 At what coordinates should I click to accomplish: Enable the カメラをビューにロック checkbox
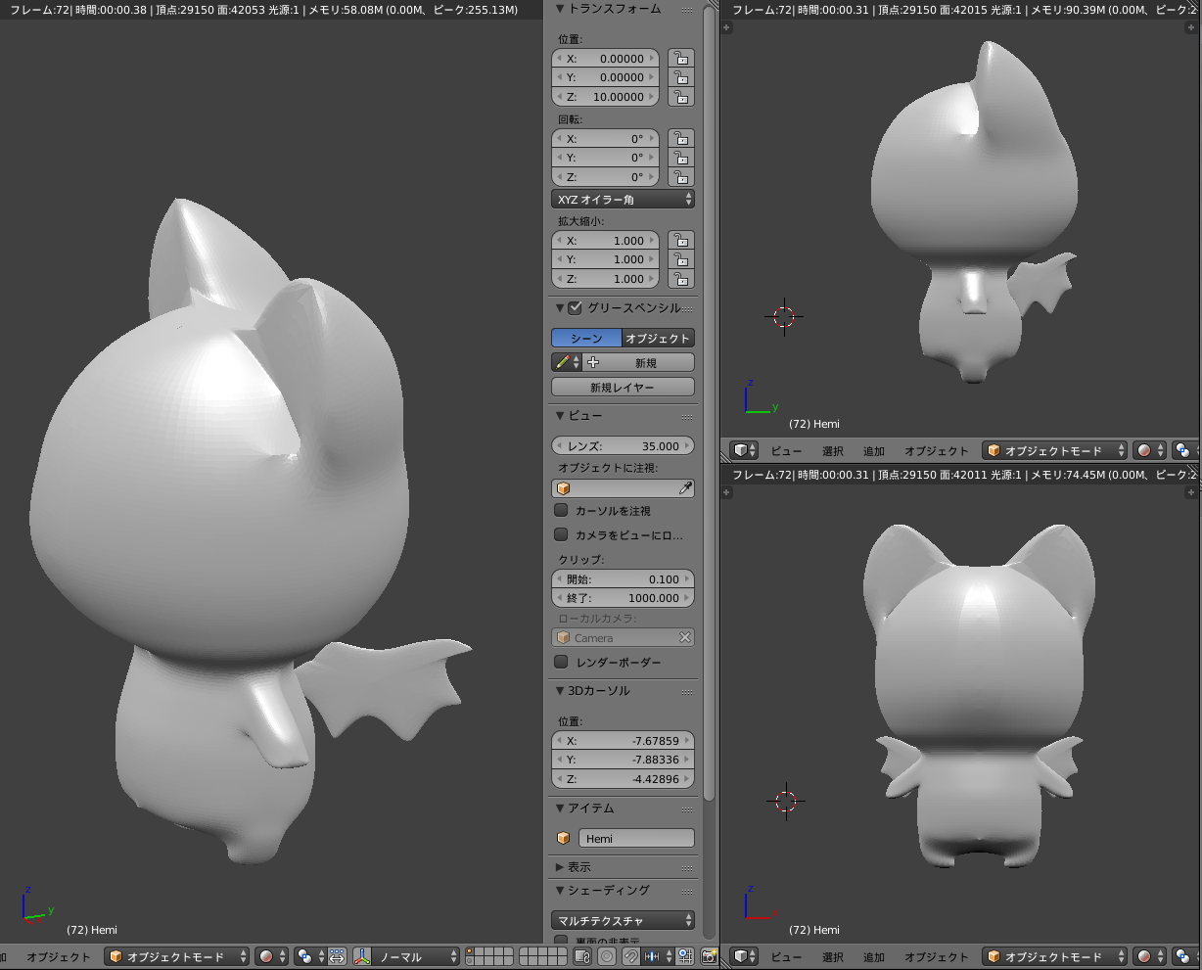561,534
